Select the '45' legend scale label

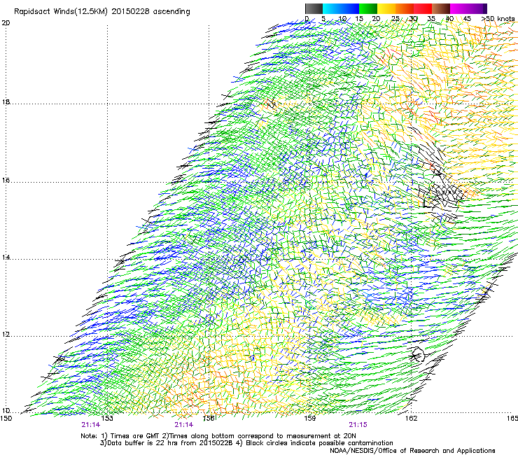coord(467,19)
